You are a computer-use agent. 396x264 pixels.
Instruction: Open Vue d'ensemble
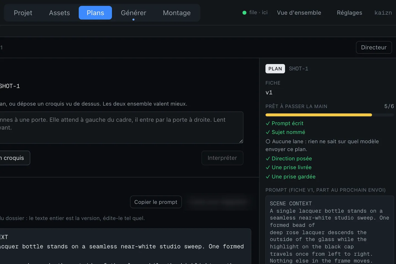pyautogui.click(x=299, y=13)
